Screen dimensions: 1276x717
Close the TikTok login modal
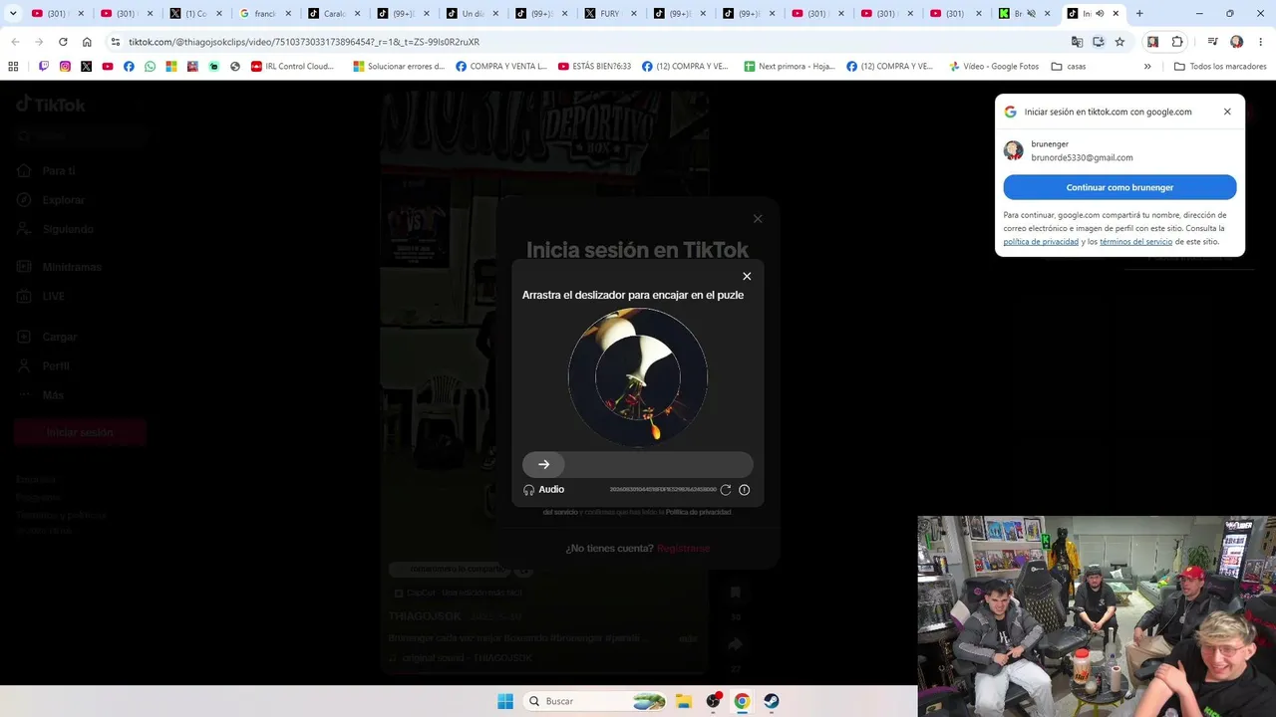click(x=758, y=218)
